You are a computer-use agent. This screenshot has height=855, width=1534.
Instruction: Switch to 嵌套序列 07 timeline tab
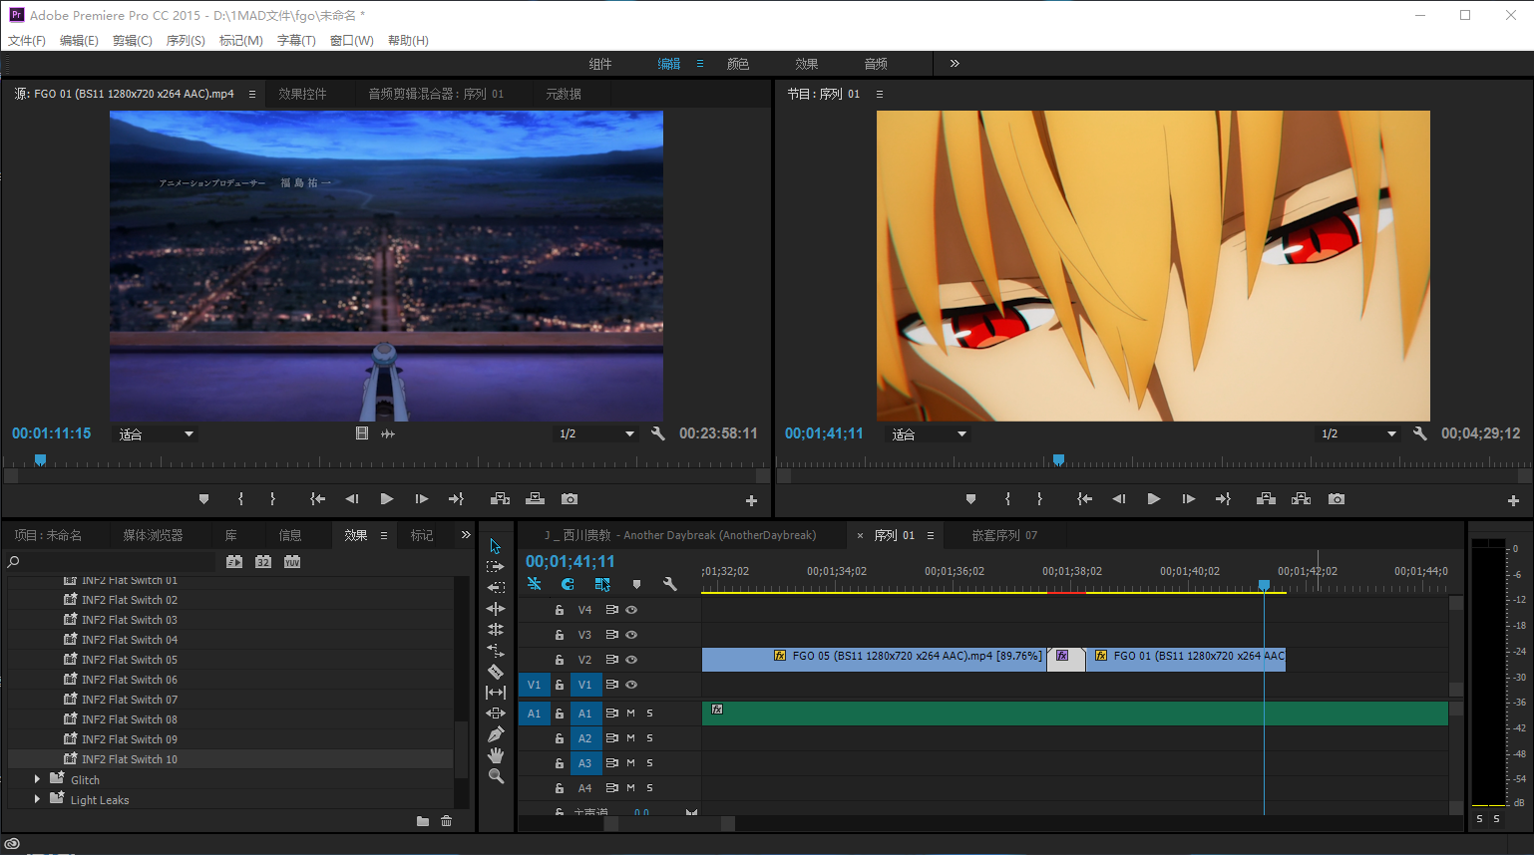pos(1004,535)
